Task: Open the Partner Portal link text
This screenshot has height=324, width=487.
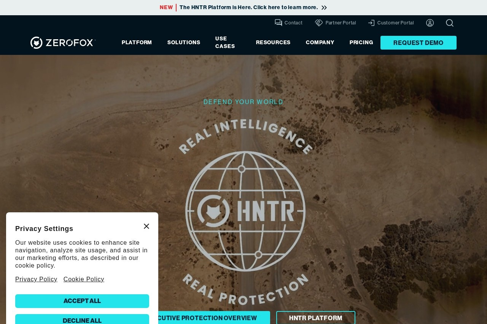Action: point(341,23)
